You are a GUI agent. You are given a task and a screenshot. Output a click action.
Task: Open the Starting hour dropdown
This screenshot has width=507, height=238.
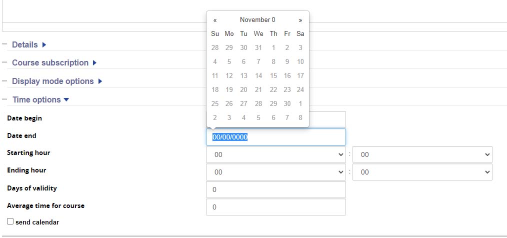[x=275, y=154]
